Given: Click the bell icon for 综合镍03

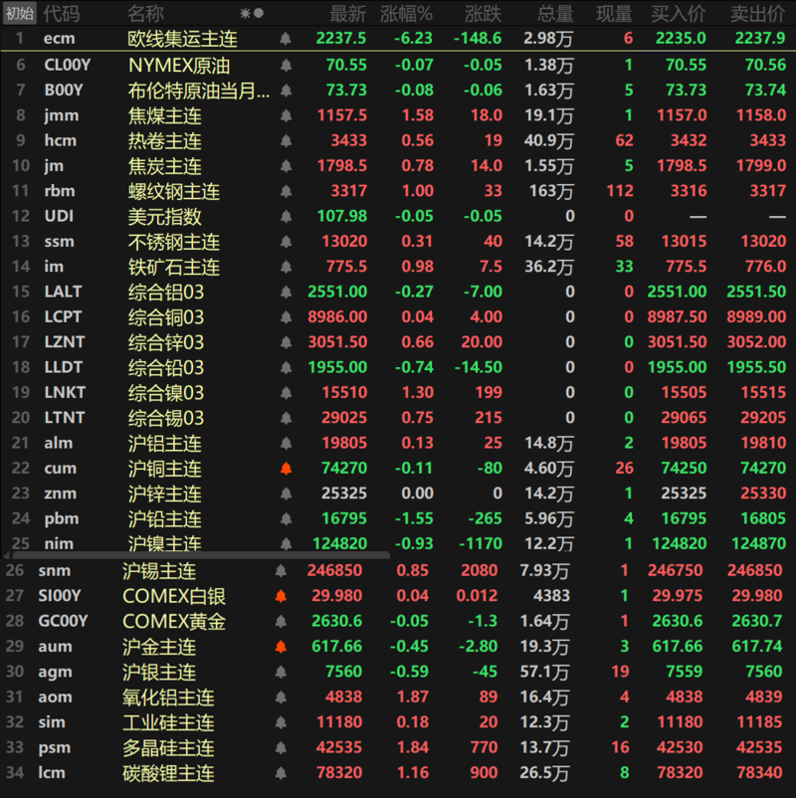Looking at the screenshot, I should click(286, 392).
